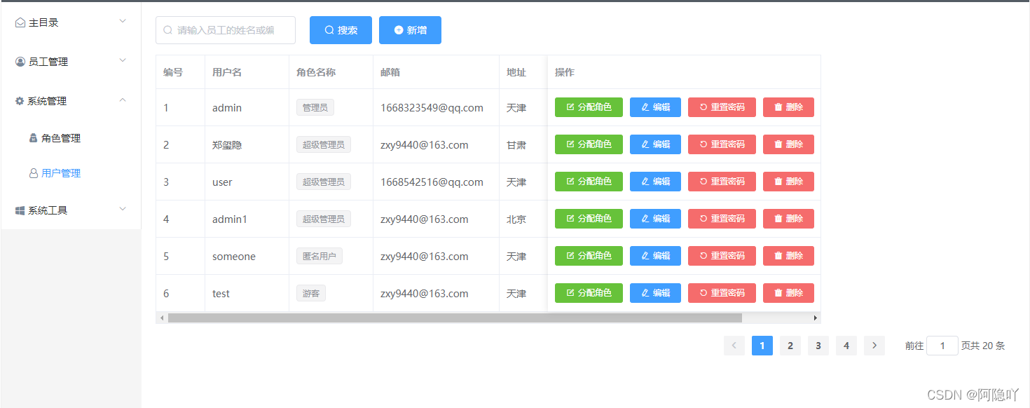The image size is (1030, 408).
Task: Click 删除 for the test row
Action: click(788, 293)
